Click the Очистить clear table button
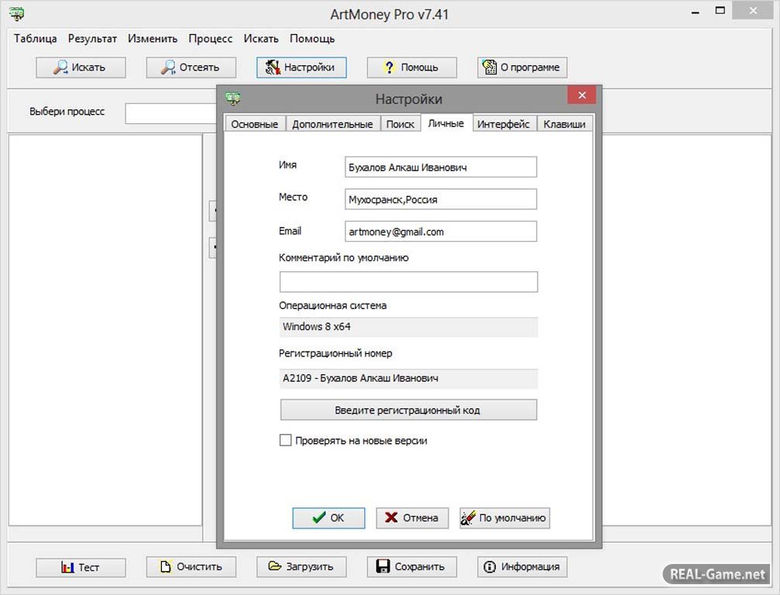 pos(191,567)
